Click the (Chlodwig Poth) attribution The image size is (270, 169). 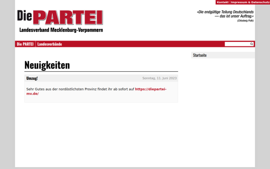tap(245, 21)
